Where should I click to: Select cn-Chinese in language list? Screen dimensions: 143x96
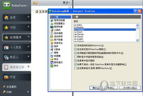pos(105,30)
